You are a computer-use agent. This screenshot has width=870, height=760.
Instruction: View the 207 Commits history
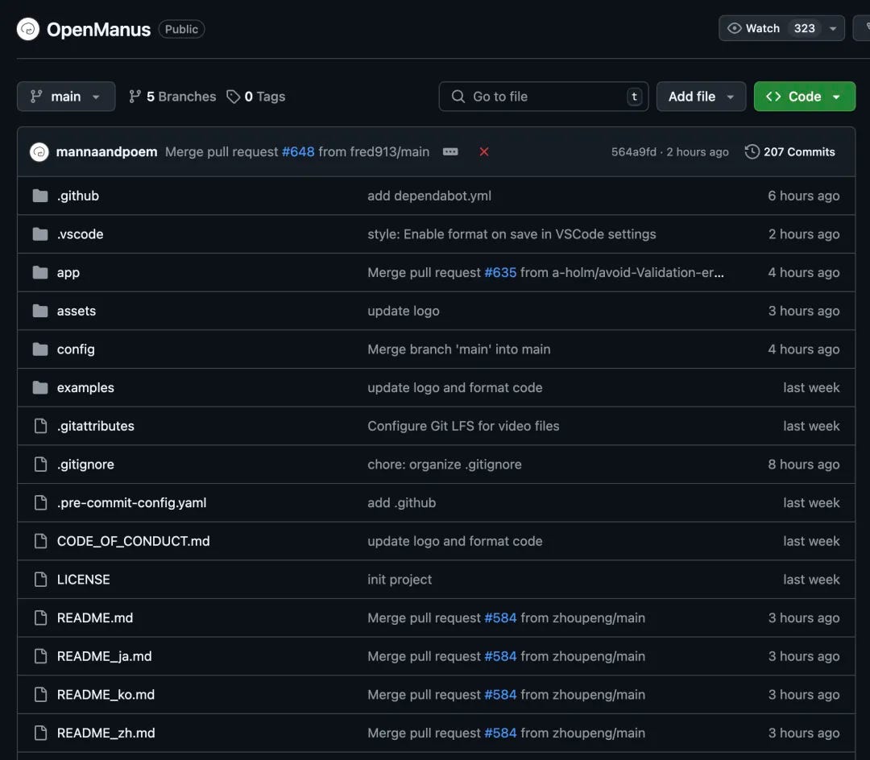pos(789,152)
